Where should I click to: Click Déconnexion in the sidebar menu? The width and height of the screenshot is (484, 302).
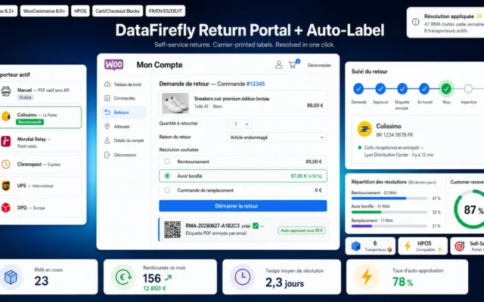click(x=125, y=155)
